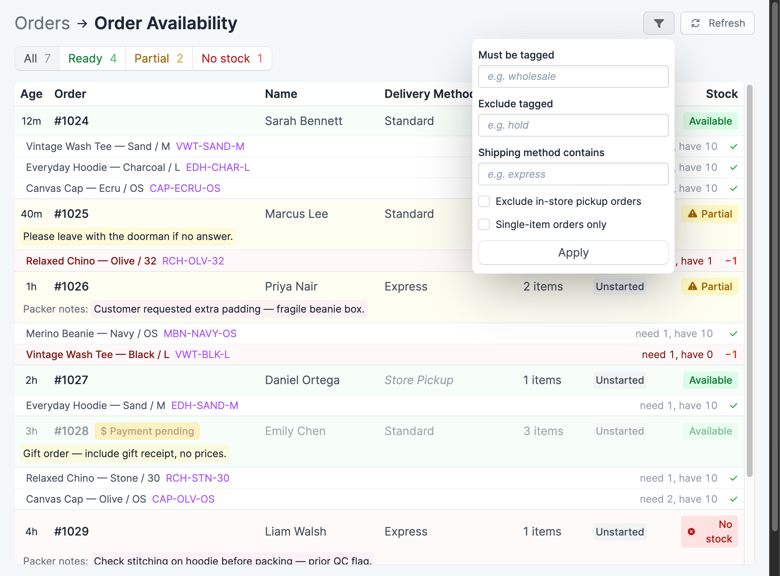Click the Refresh button
This screenshot has width=780, height=576.
coord(717,23)
